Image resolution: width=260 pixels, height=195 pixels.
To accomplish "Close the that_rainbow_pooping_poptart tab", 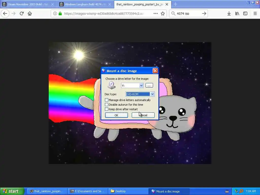I will [167, 4].
